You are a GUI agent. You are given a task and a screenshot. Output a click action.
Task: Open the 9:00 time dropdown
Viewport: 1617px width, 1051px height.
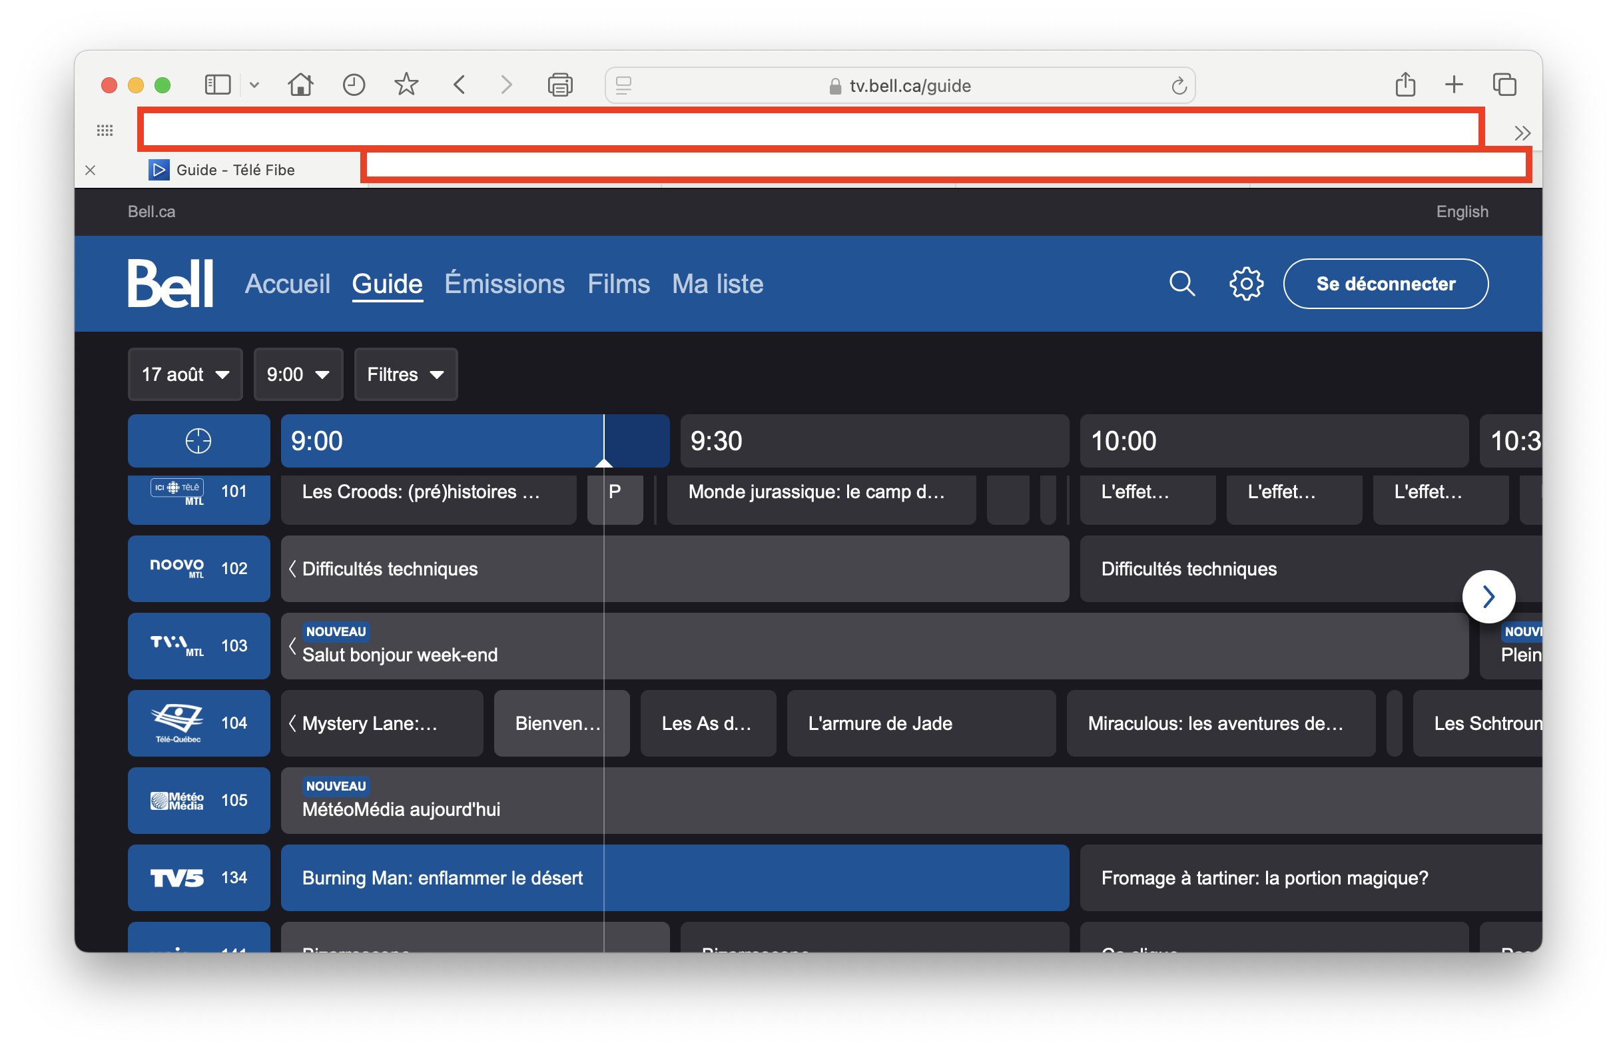(x=298, y=374)
